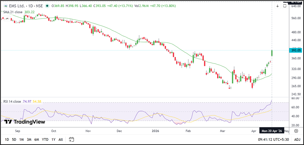Click the down arrow button at top right
The width and height of the screenshot is (304, 145).
277,6
